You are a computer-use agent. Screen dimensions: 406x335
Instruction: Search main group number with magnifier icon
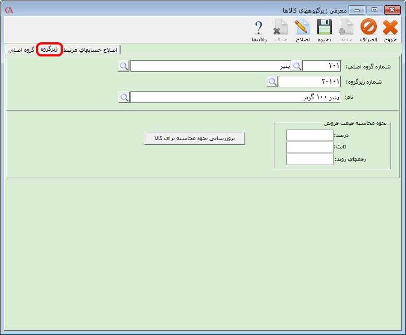tap(297, 66)
